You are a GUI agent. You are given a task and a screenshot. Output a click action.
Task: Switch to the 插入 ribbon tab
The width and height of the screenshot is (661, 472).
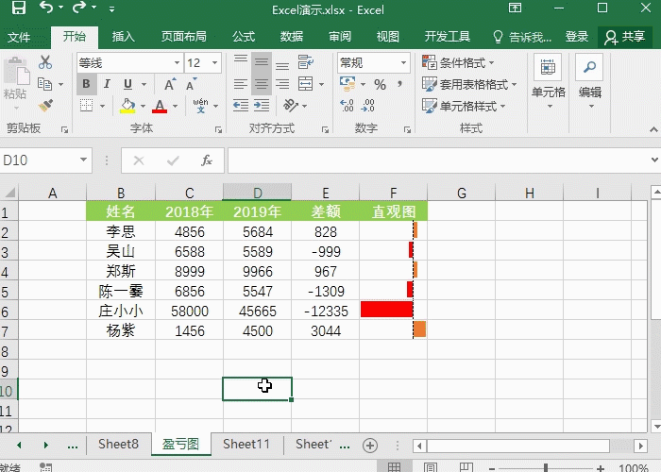(x=124, y=37)
